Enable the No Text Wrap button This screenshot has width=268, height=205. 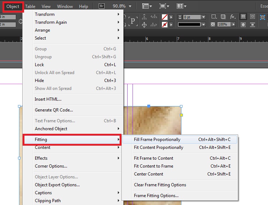243,17
